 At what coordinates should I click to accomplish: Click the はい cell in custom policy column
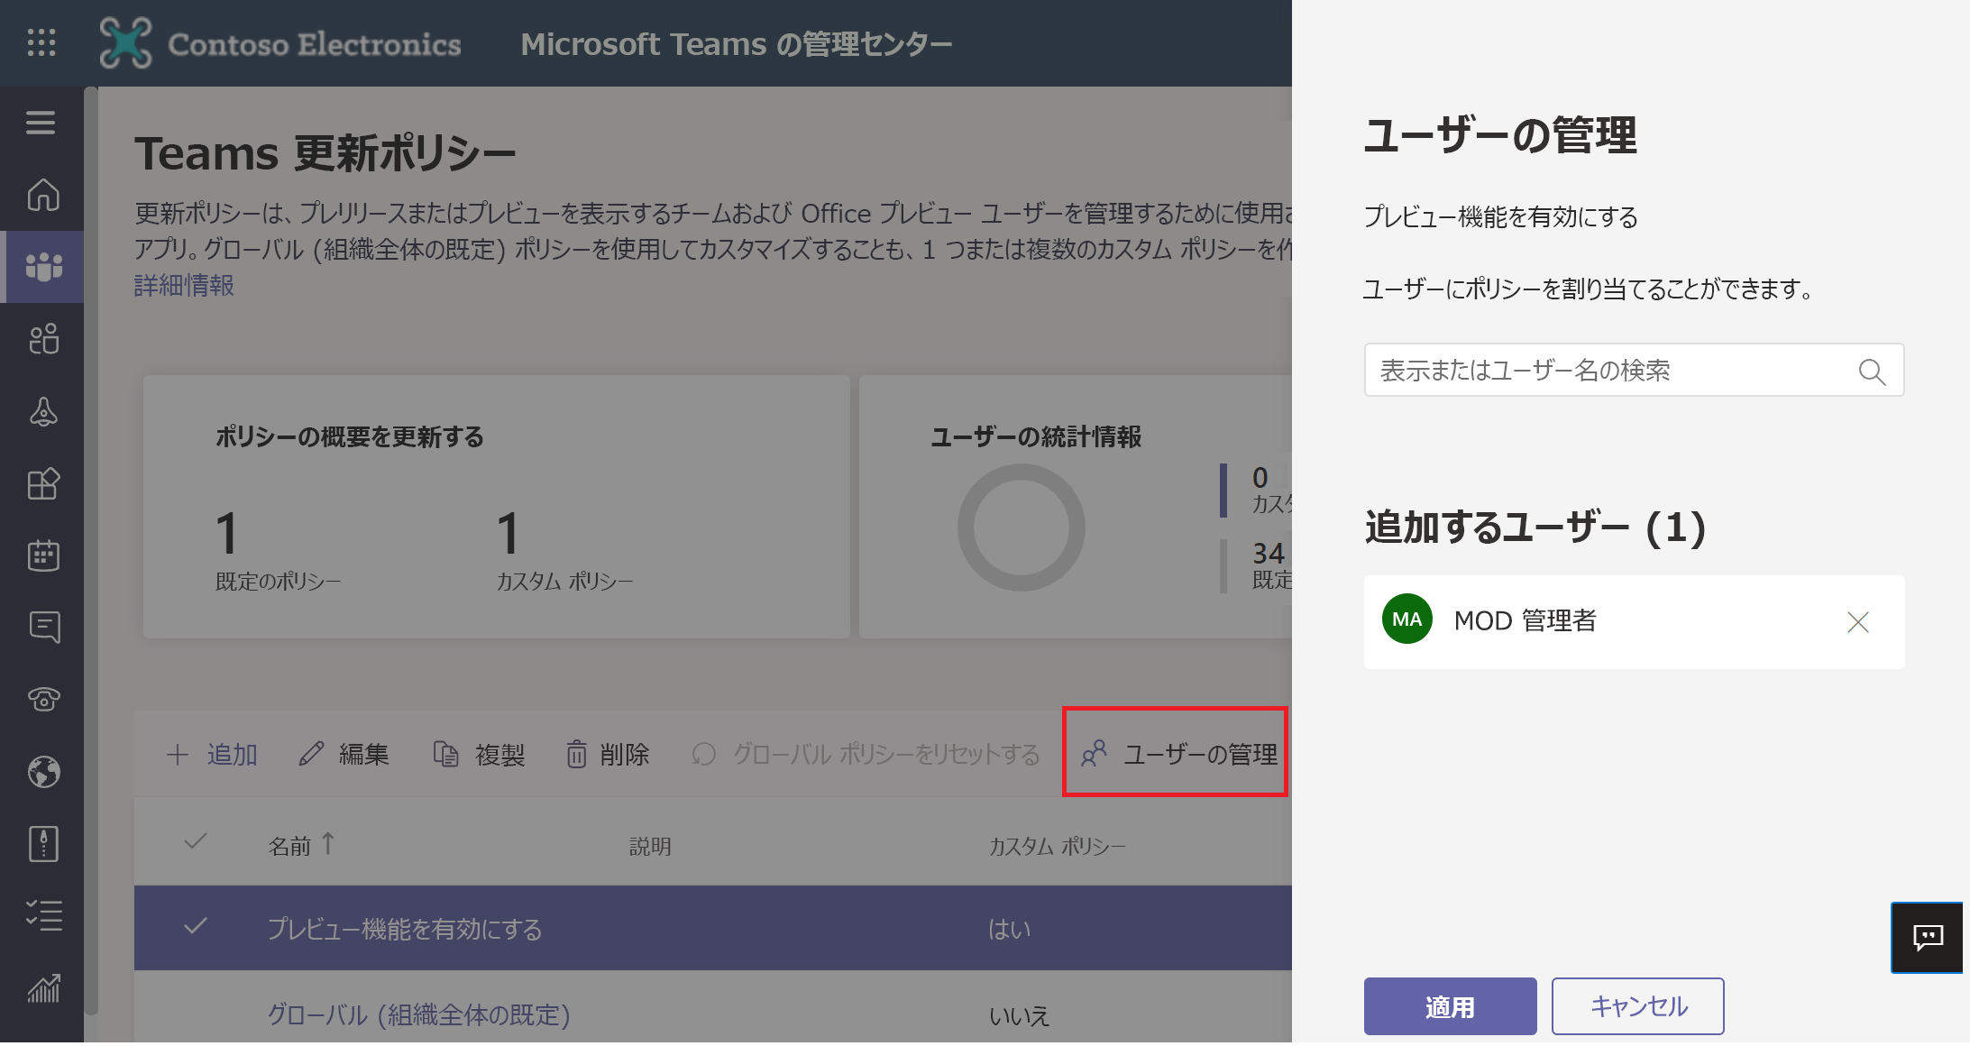(x=1010, y=929)
